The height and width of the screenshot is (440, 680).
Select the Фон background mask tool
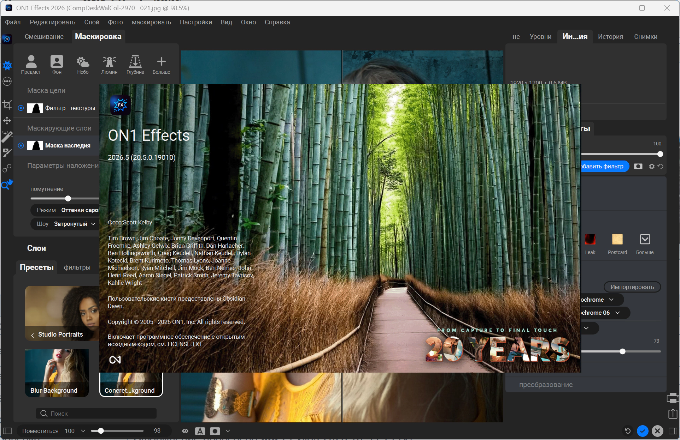(x=57, y=65)
